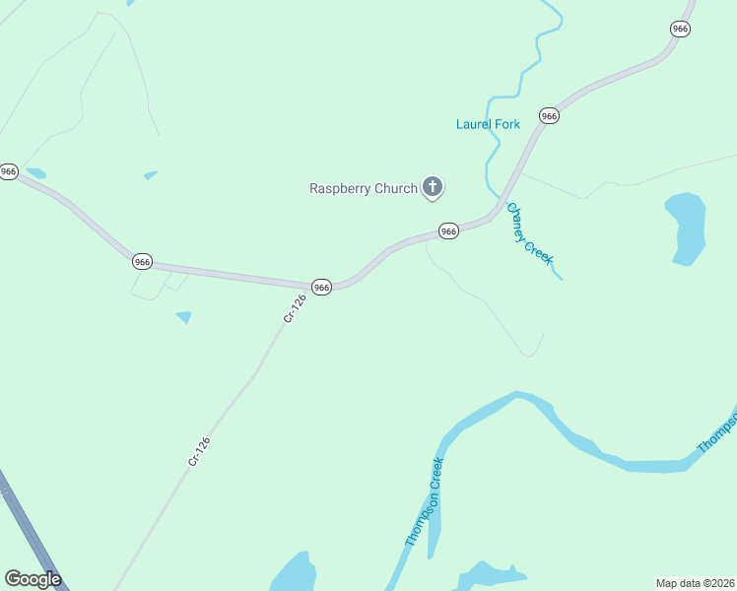Click the lower Cr-126 road label
This screenshot has width=737, height=591.
[x=199, y=451]
